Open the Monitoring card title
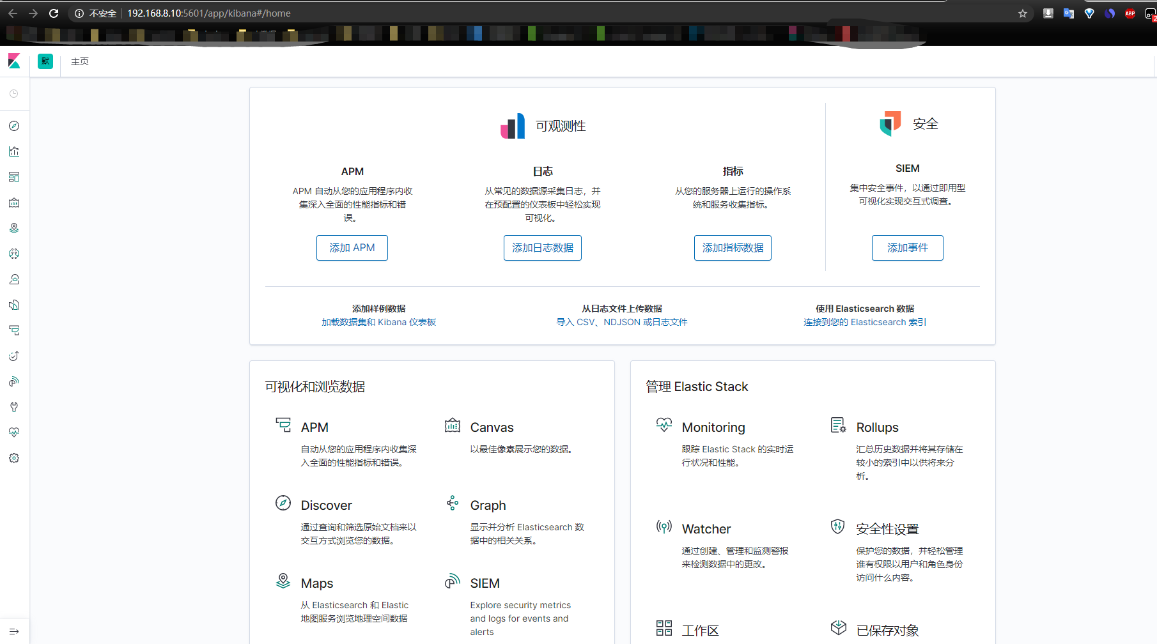The image size is (1157, 644). (x=713, y=427)
